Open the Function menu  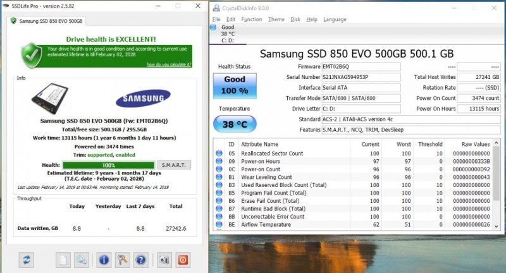pyautogui.click(x=251, y=20)
